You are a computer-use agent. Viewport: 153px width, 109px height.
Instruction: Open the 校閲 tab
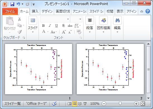[110, 11]
